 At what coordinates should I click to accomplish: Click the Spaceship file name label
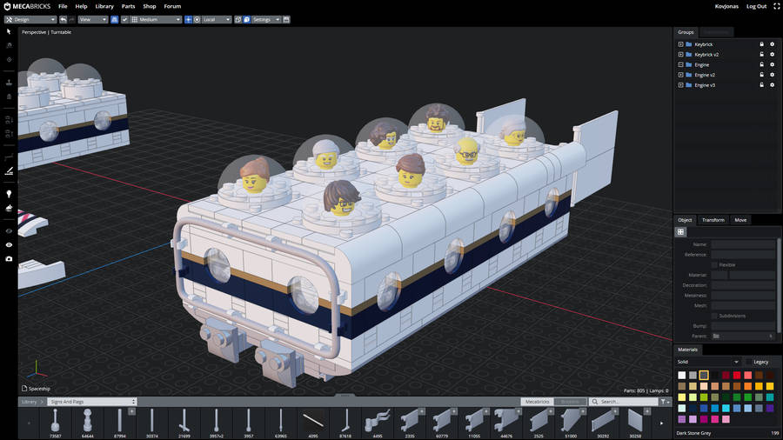coord(39,389)
